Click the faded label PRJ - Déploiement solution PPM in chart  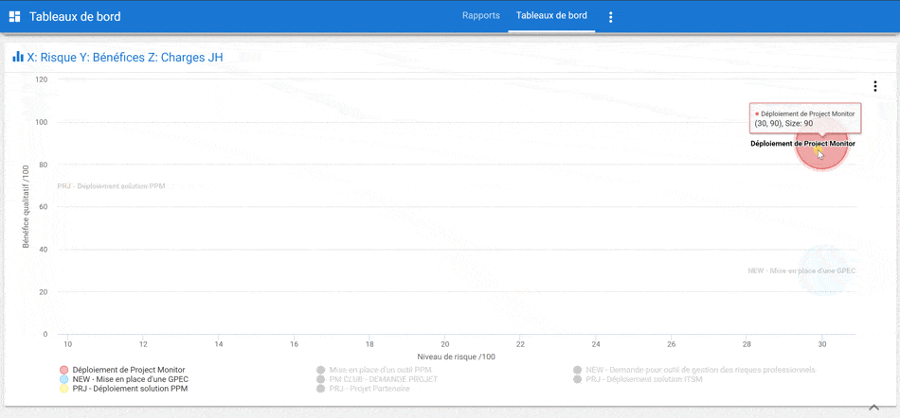[112, 186]
